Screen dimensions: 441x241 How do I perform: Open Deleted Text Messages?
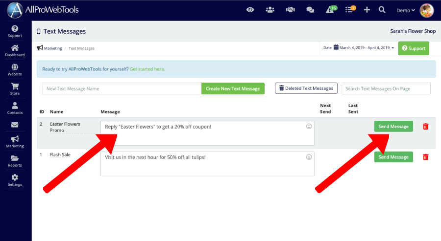click(x=306, y=88)
